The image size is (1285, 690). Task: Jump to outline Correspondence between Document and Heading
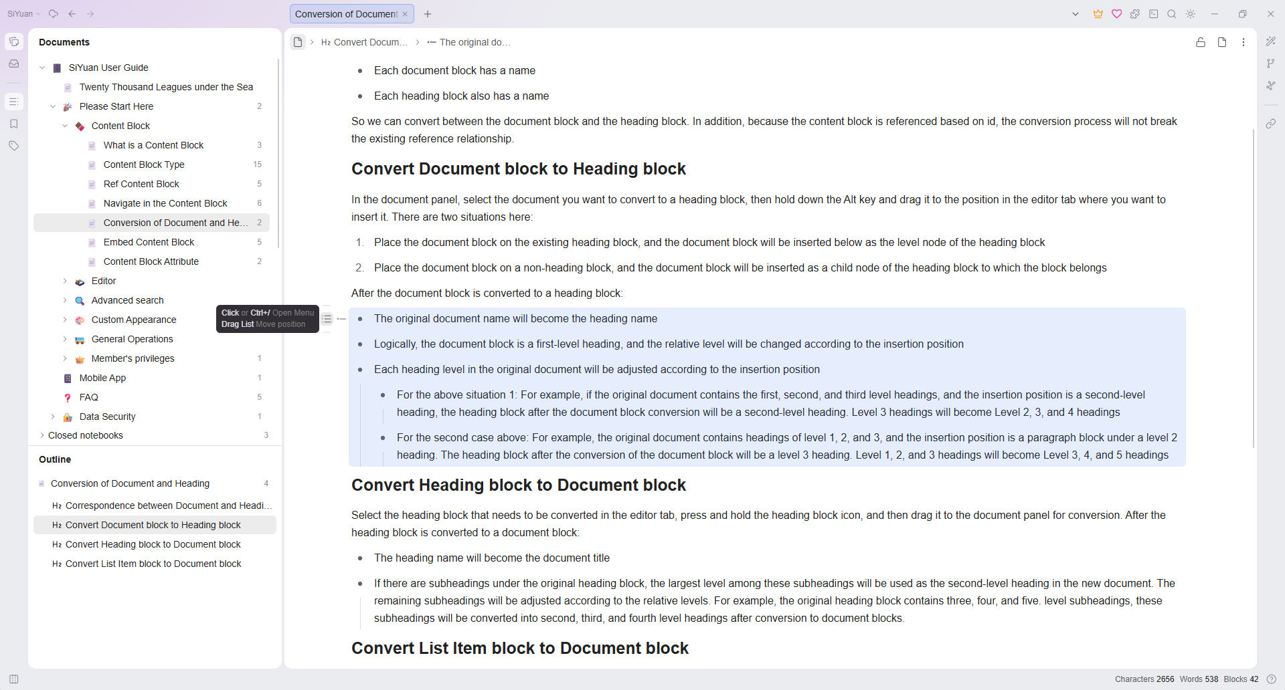point(155,505)
